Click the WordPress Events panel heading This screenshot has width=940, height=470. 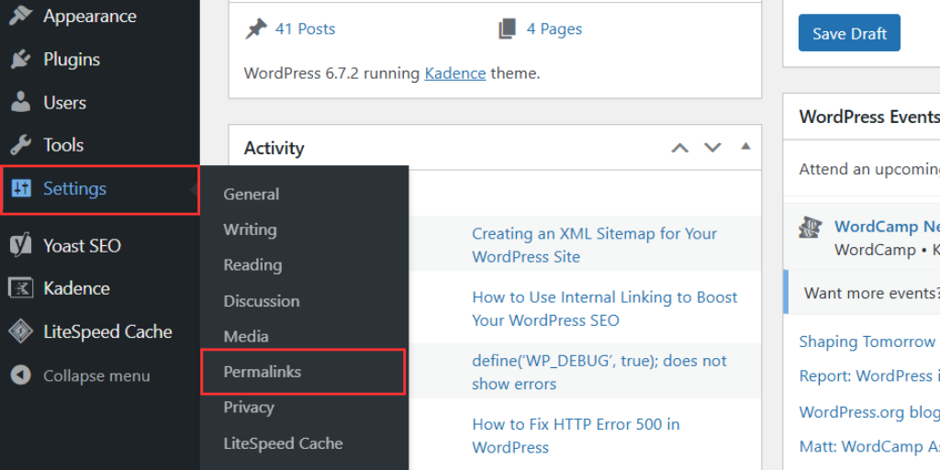(869, 117)
